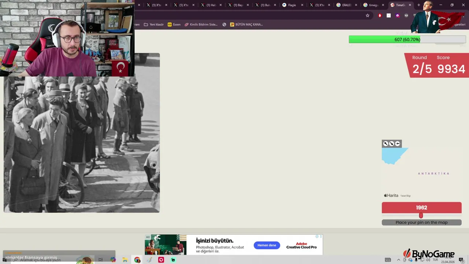Open the purple extension icon in toolbar
This screenshot has width=469, height=264.
pos(397,15)
